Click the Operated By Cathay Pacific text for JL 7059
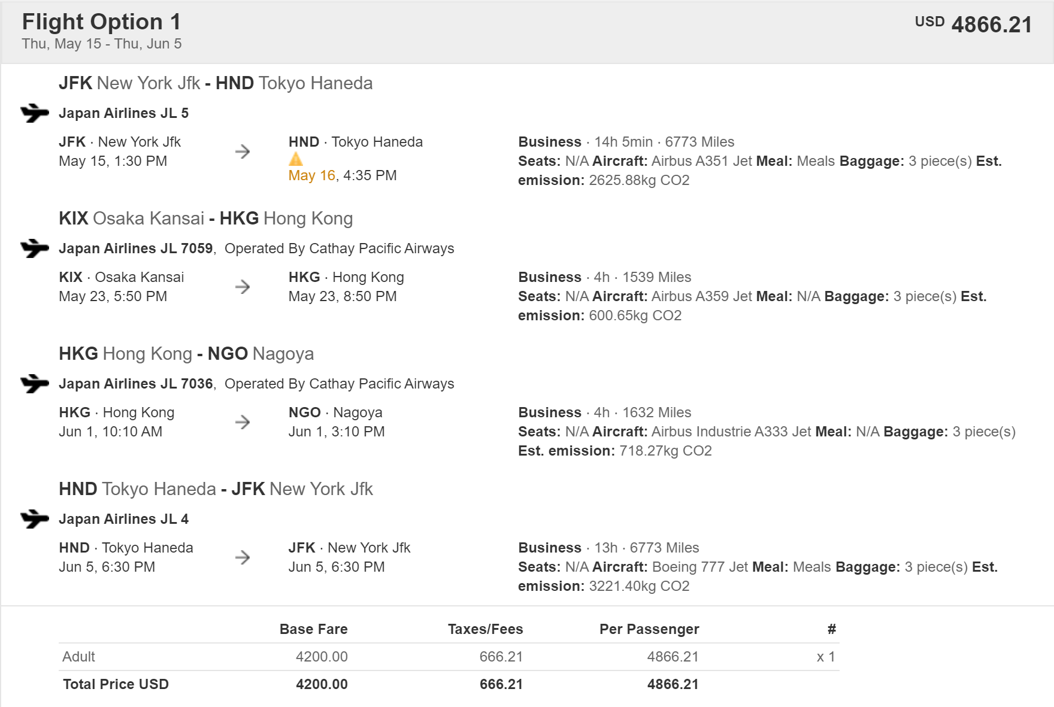 pyautogui.click(x=339, y=248)
